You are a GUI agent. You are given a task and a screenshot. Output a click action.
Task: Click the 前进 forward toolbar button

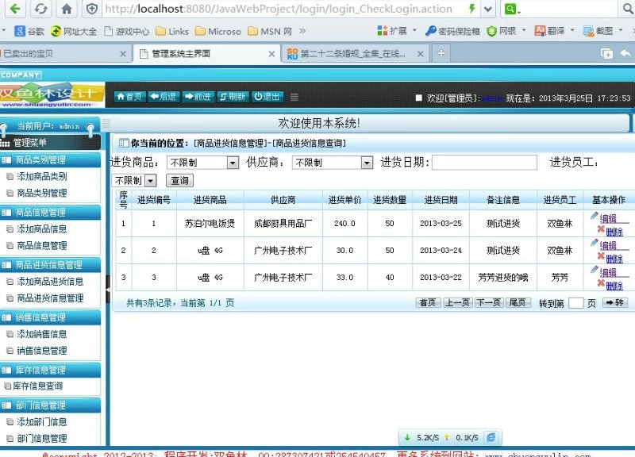tap(198, 97)
